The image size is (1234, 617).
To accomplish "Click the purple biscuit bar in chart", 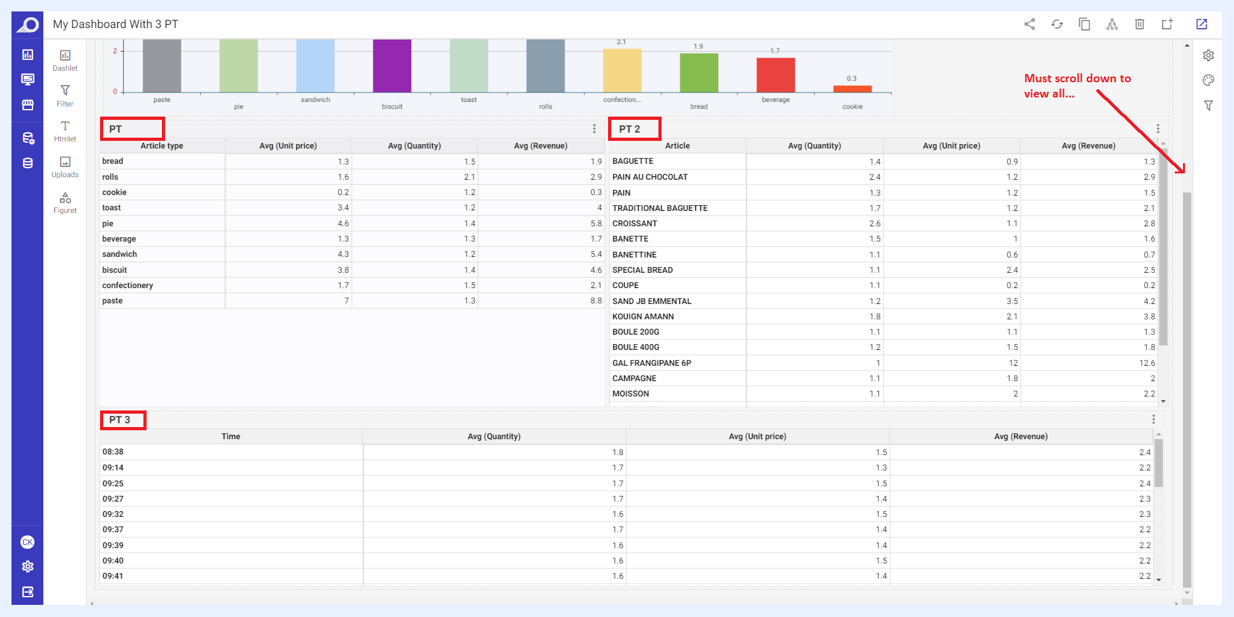I will click(392, 66).
